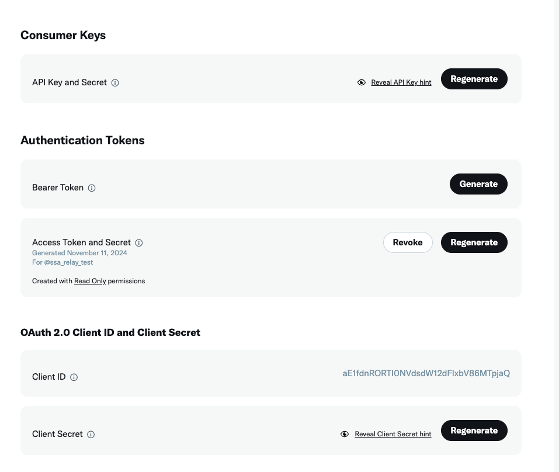Open the Client ID info tooltip

coord(74,377)
